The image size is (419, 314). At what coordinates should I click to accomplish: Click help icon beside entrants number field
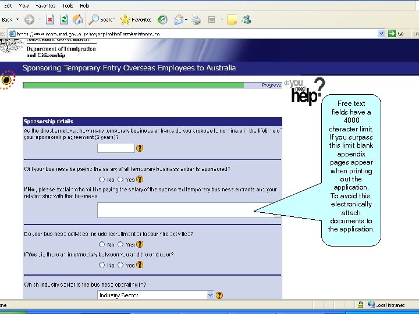(140, 148)
